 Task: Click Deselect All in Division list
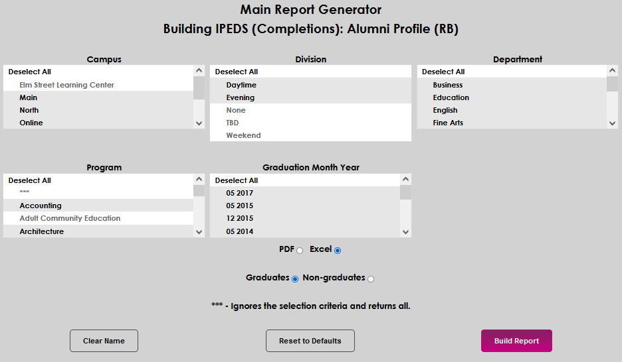click(x=237, y=72)
